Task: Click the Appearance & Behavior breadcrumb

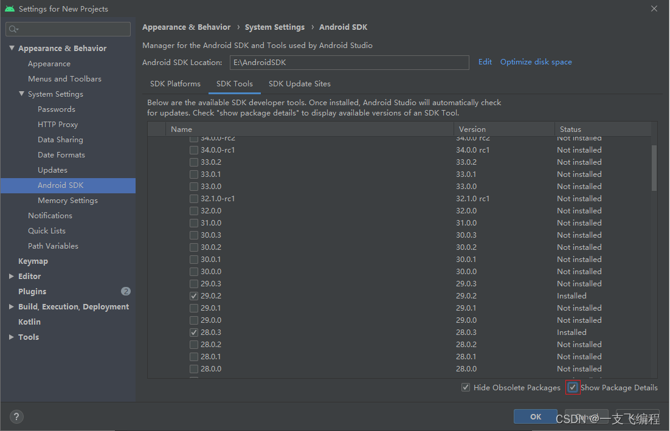Action: (x=186, y=27)
